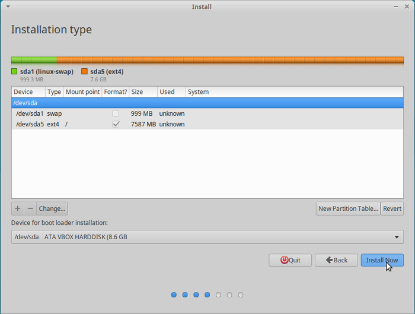Image resolution: width=415 pixels, height=314 pixels.
Task: Click the System column header
Action: (295, 92)
